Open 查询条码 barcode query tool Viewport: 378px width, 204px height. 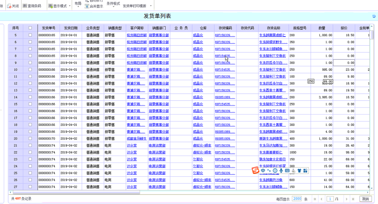pos(32,6)
